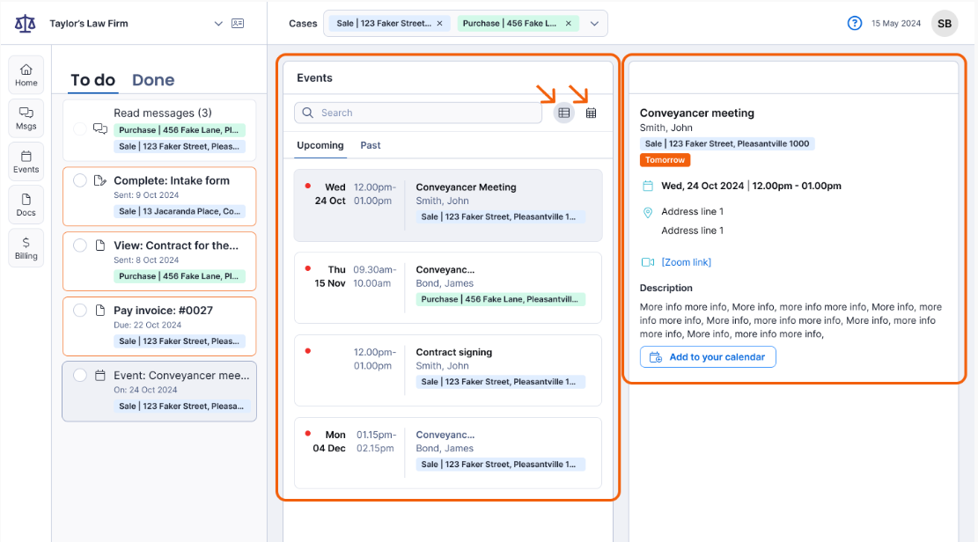This screenshot has width=978, height=542.
Task: Click the events Search field
Action: (427, 113)
